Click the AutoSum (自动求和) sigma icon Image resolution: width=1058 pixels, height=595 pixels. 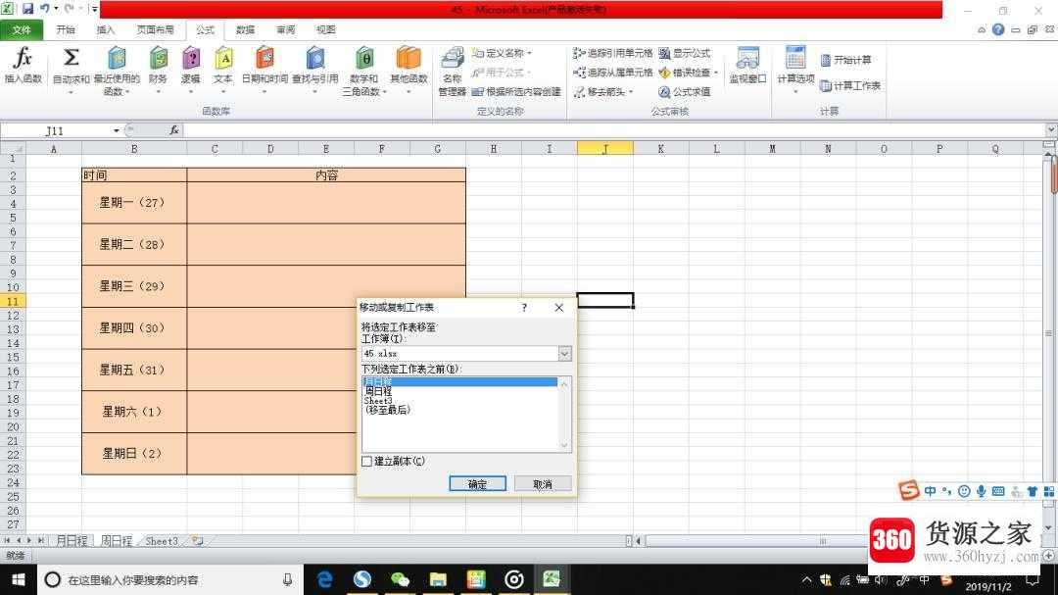pos(71,58)
